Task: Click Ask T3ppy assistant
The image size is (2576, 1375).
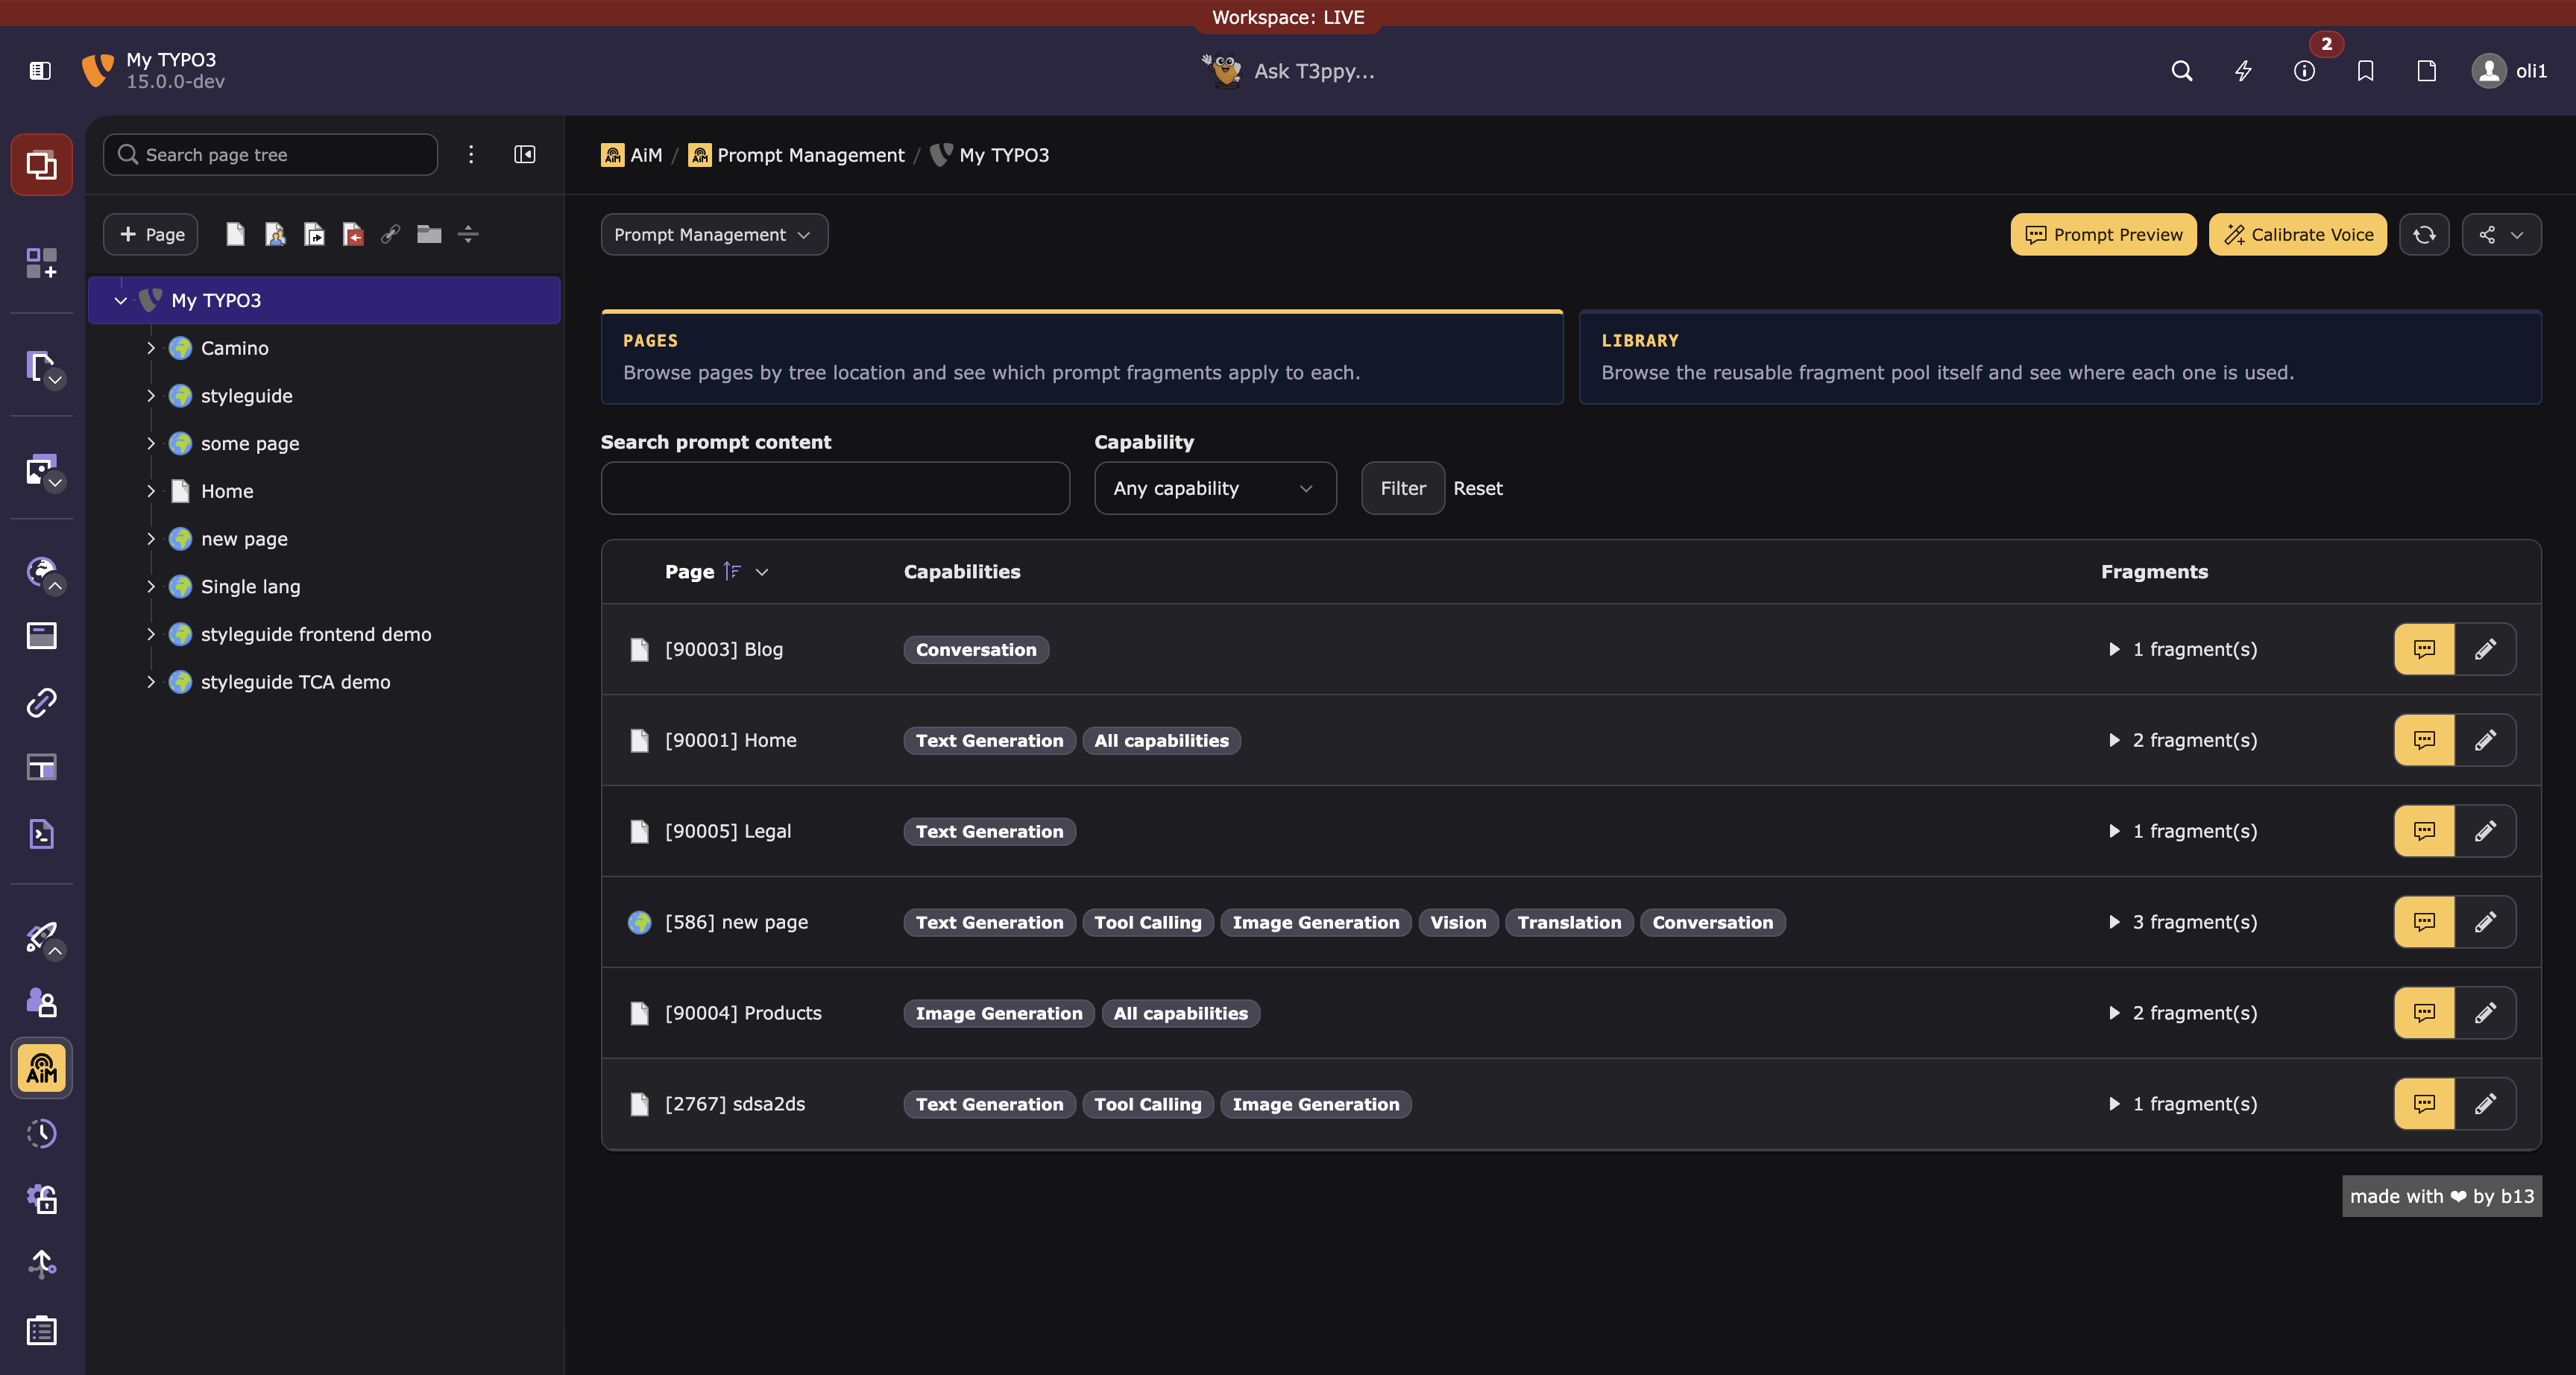Action: tap(1288, 71)
